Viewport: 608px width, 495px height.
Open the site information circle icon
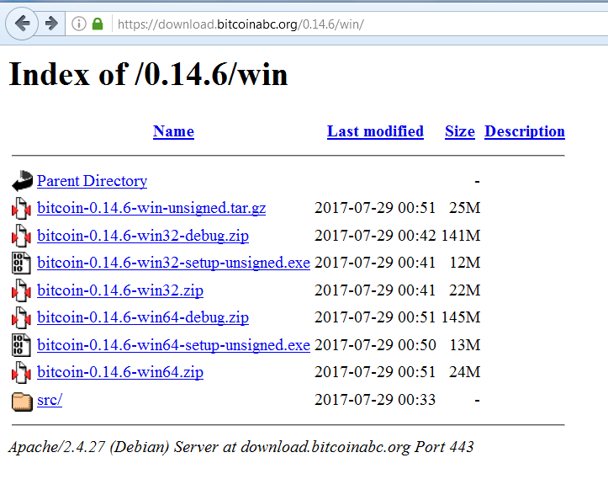pyautogui.click(x=79, y=24)
